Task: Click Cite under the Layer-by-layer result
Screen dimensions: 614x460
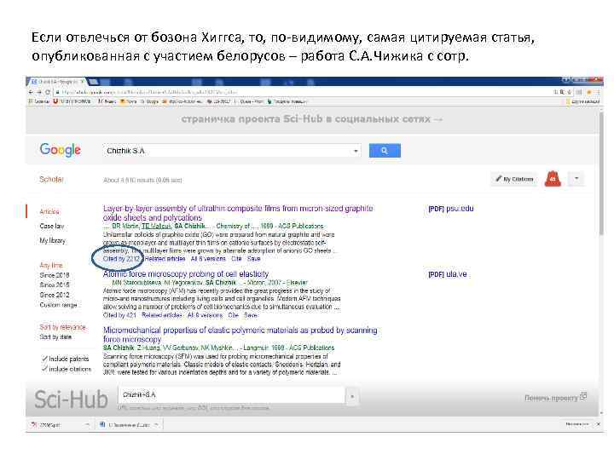Action: coord(236,259)
